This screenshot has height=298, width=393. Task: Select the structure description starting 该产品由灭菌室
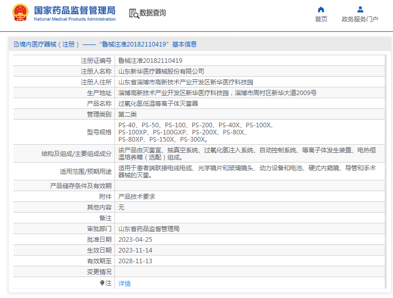(247, 154)
